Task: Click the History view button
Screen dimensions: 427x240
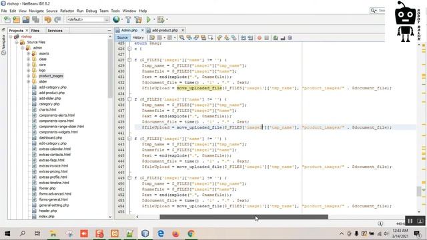Action: click(x=138, y=37)
